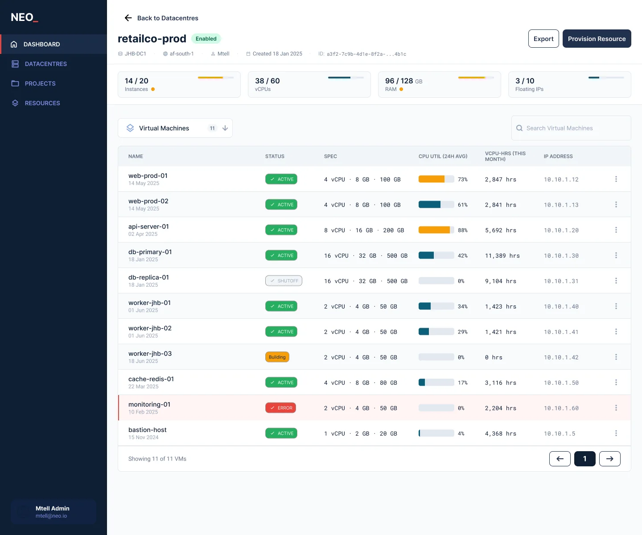Click the VM name web-prod-01
This screenshot has width=642, height=535.
click(148, 176)
